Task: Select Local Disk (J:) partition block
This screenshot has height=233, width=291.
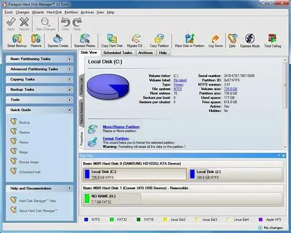Action: [x=235, y=174]
